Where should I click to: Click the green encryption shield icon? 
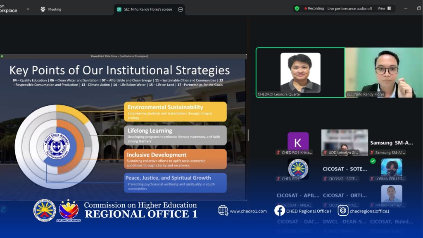297,8
